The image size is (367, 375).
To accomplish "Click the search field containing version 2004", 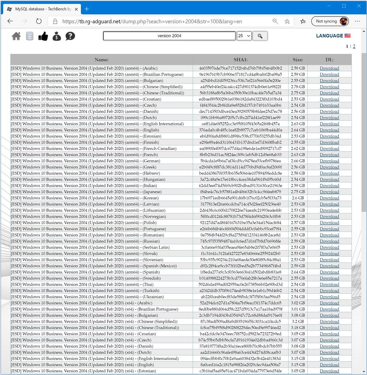I will (169, 36).
